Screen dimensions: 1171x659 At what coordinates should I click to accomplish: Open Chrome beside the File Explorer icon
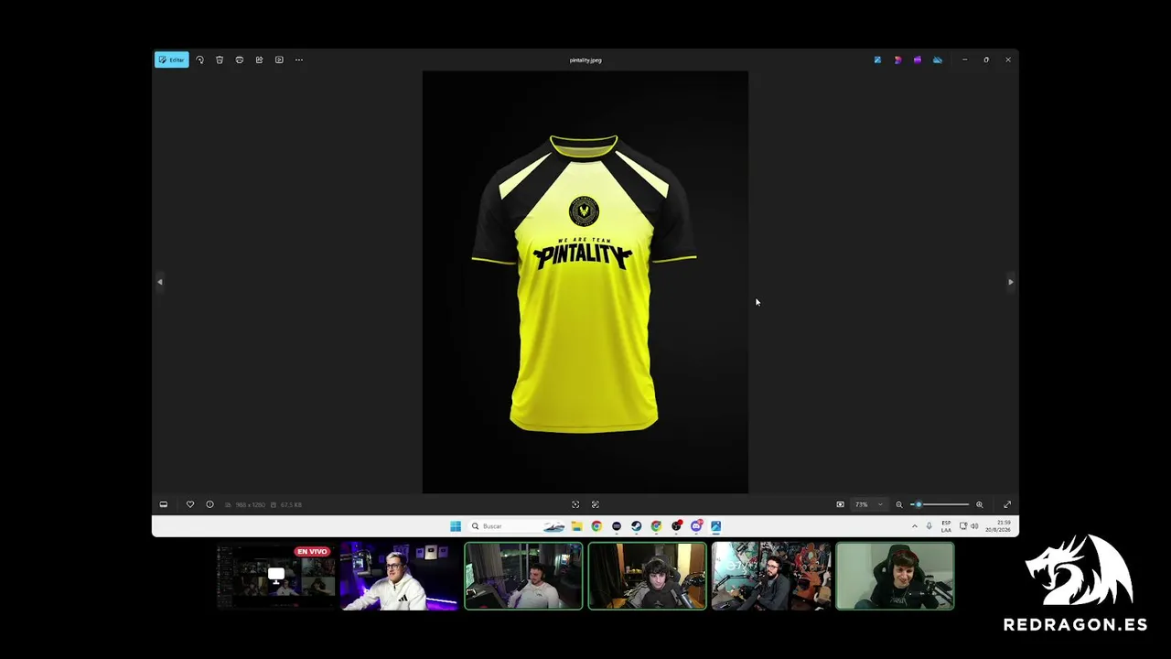point(596,526)
